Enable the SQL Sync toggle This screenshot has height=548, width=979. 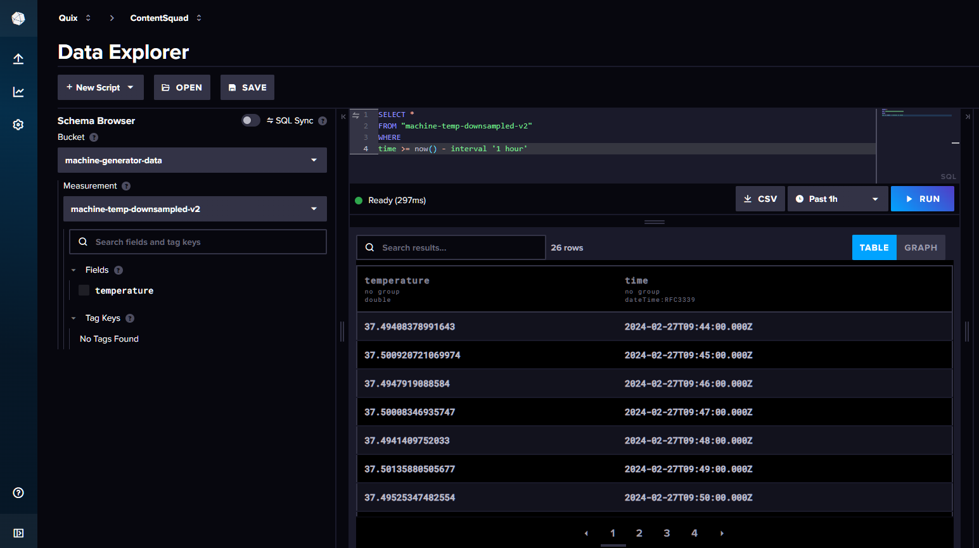[250, 120]
